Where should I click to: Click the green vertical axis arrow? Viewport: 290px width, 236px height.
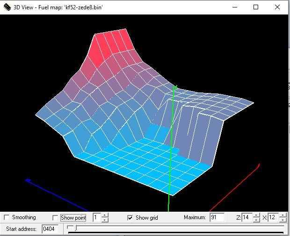pyautogui.click(x=174, y=87)
